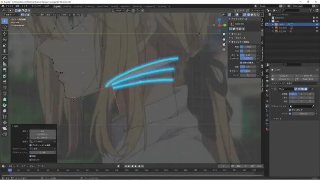Switch orthographic/perspective grid icon

(x=224, y=49)
